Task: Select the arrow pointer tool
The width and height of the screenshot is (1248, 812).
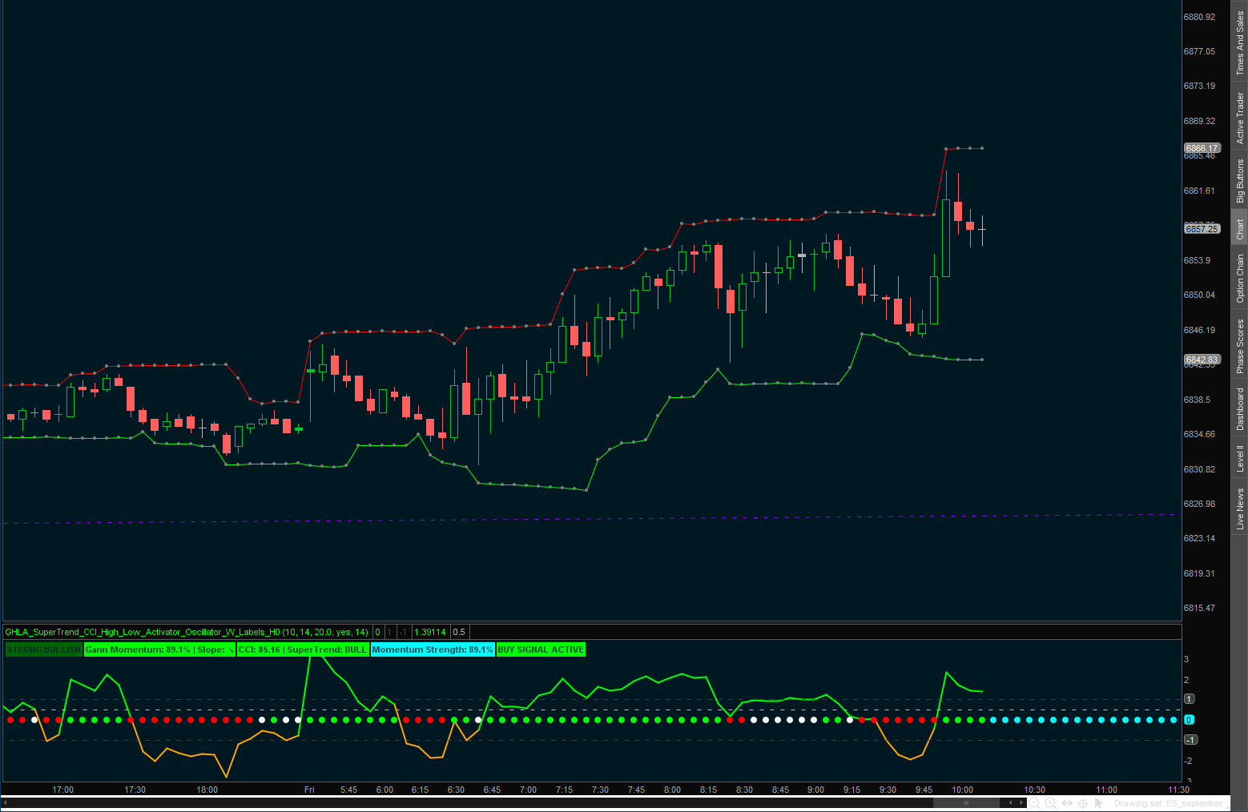Action: pyautogui.click(x=1099, y=803)
